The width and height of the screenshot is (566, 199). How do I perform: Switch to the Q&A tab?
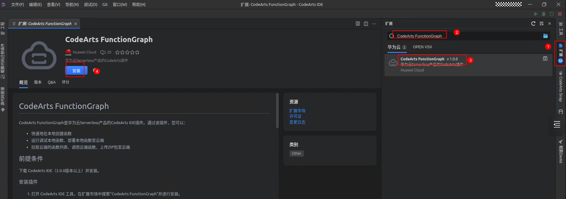52,82
